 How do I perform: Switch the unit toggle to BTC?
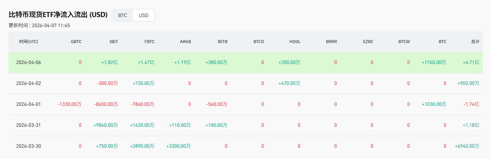pos(122,16)
